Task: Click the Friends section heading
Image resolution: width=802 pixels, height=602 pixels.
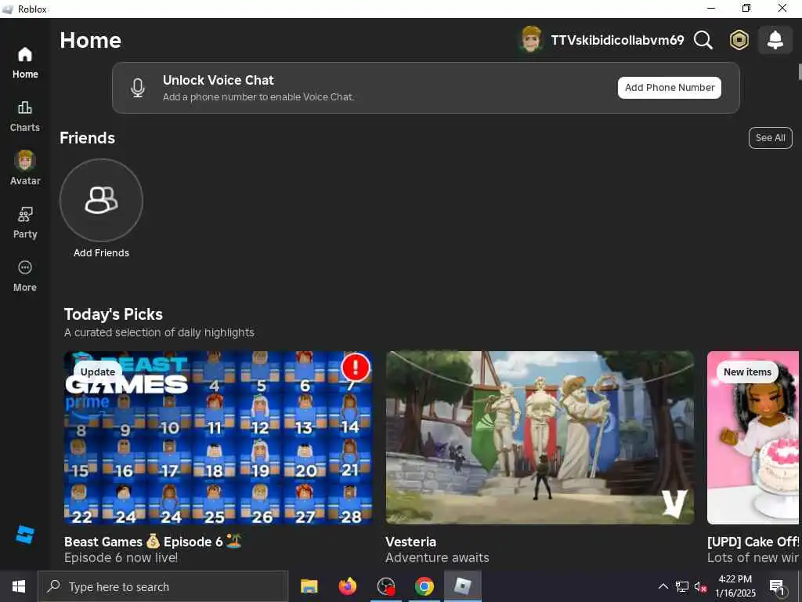Action: (x=87, y=138)
